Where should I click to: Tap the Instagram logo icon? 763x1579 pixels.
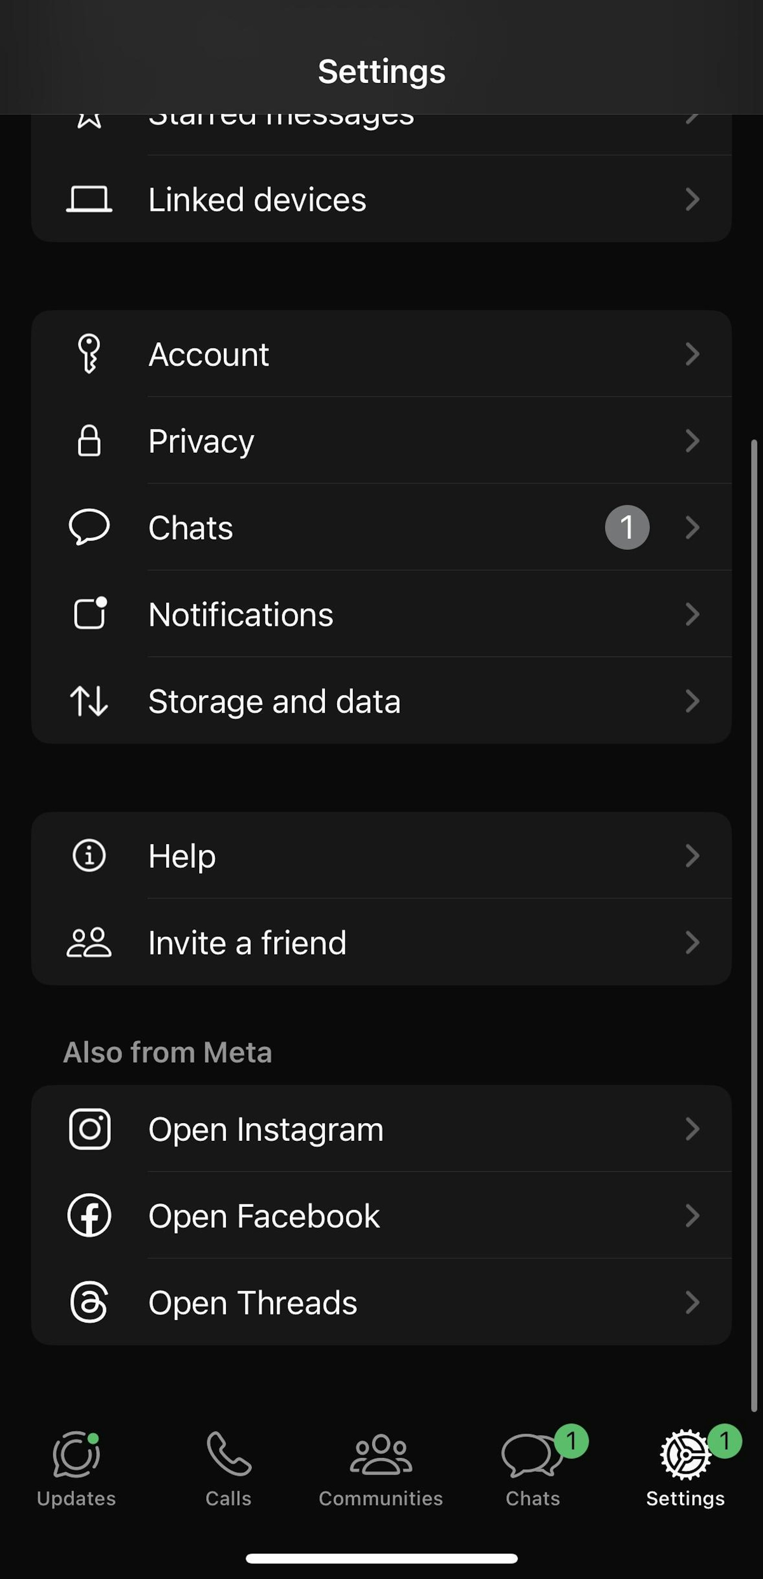(x=89, y=1129)
